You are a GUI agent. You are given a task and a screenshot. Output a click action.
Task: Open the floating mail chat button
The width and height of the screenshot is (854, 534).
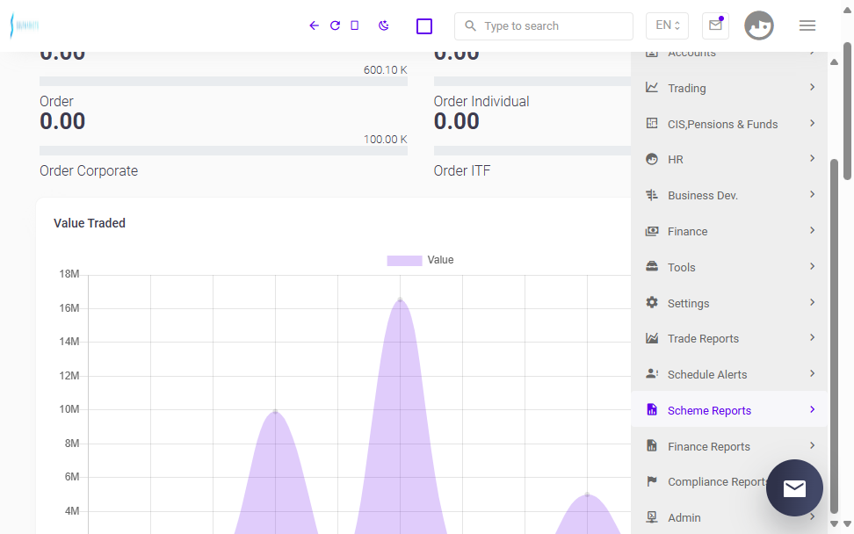[794, 487]
